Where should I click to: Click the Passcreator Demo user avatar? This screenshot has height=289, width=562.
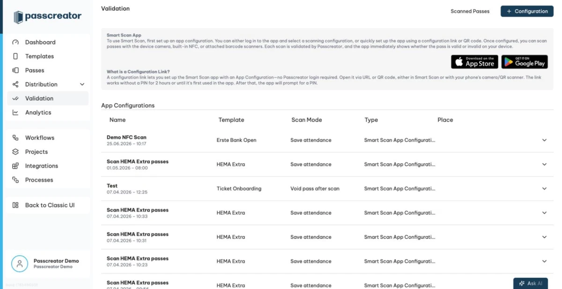point(20,264)
